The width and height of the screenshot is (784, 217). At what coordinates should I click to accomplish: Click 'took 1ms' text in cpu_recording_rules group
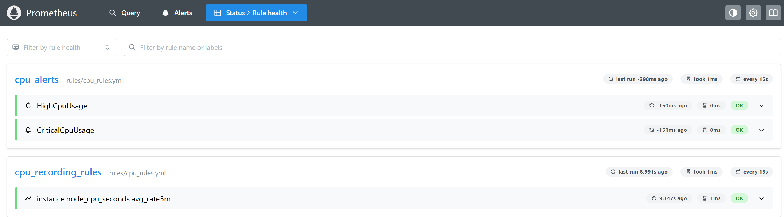[705, 171]
